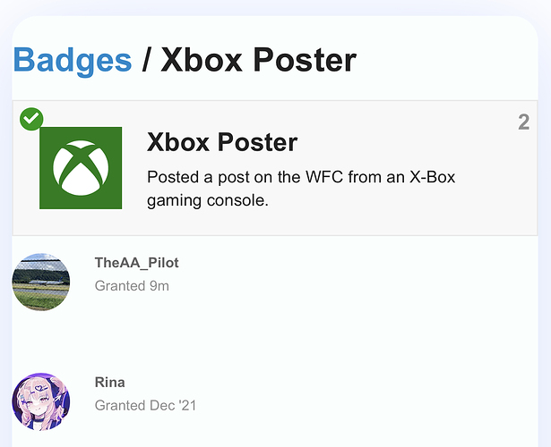
Task: Click the Xbox Poster badge heading
Action: pyautogui.click(x=221, y=142)
